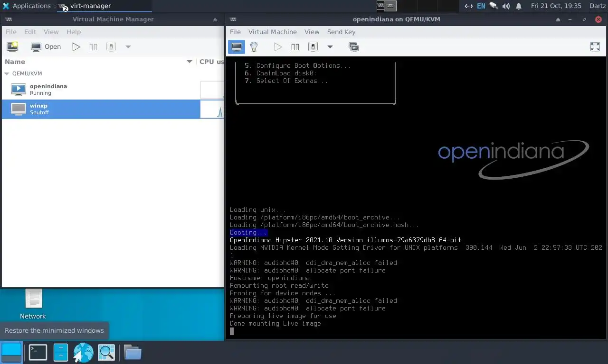
Task: Manage VM snapshots
Action: [353, 47]
